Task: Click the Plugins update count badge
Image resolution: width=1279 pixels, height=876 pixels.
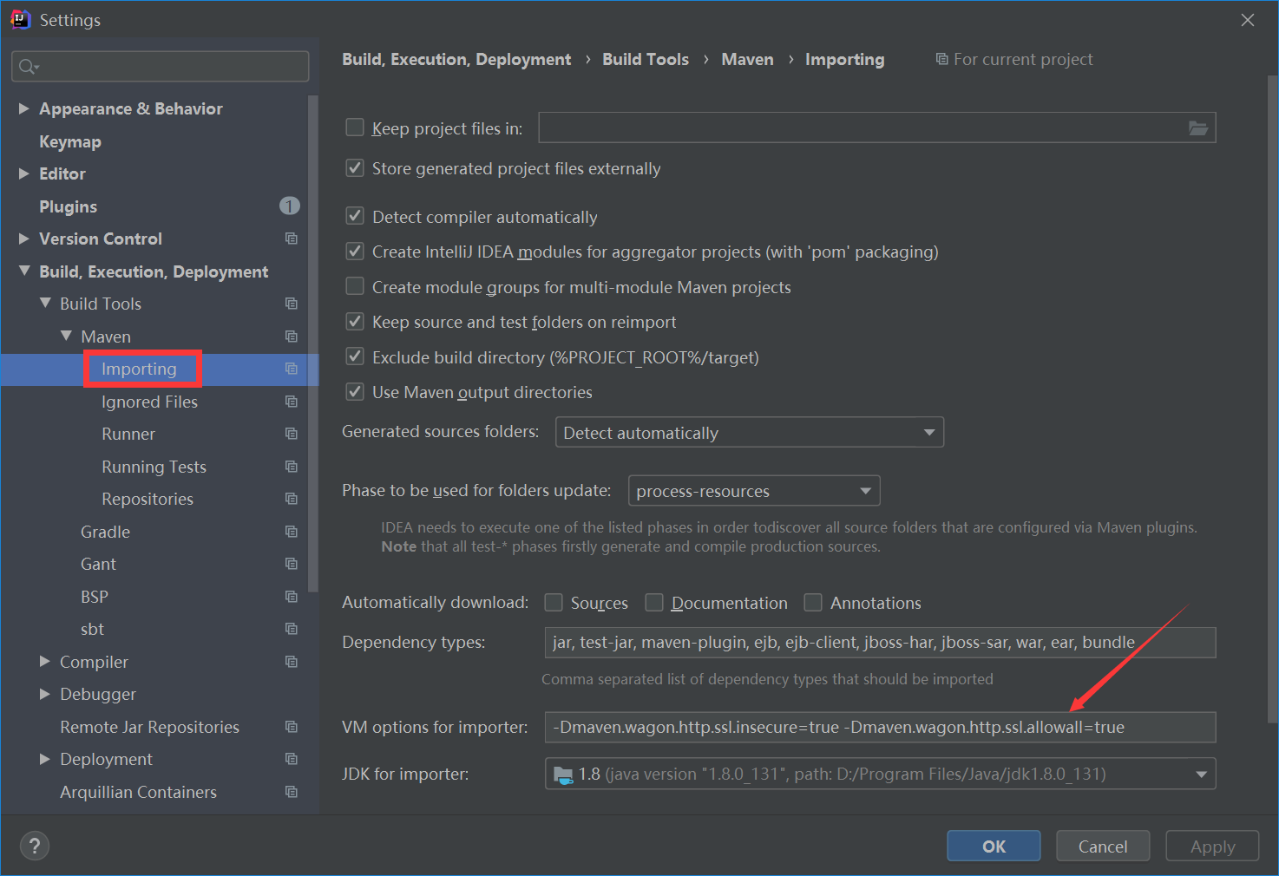Action: pyautogui.click(x=290, y=206)
